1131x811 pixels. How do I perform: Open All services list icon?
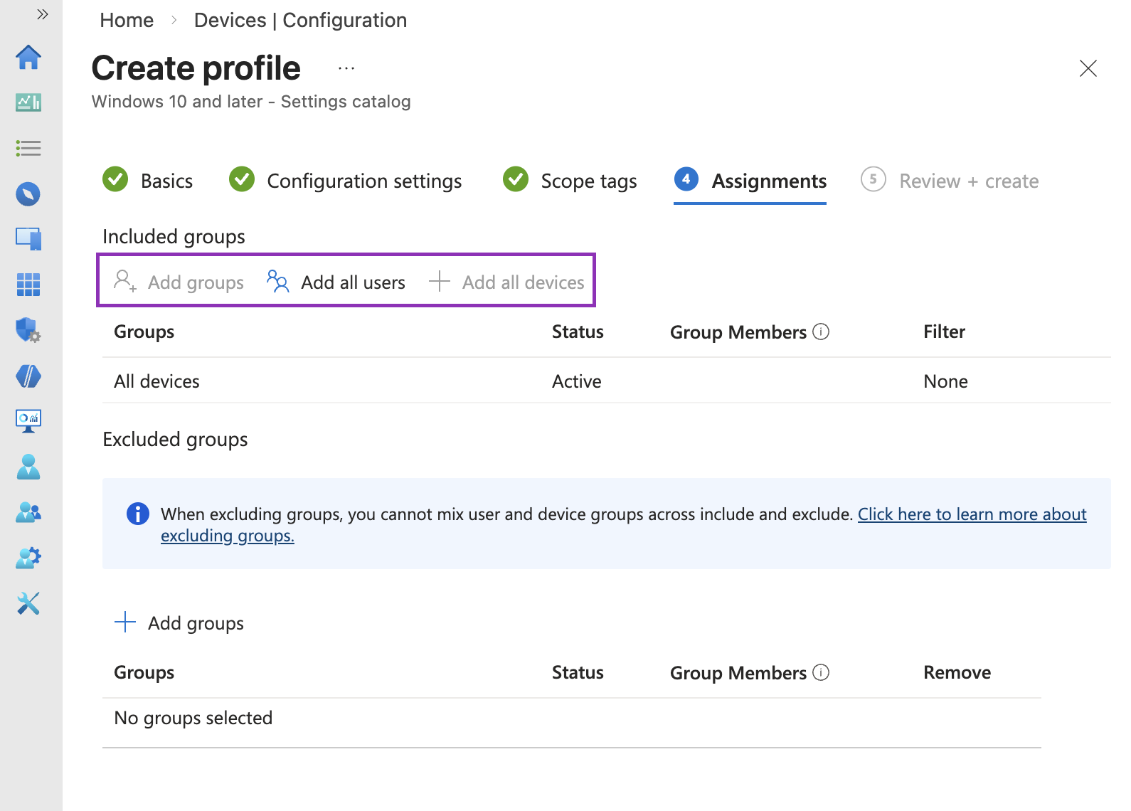pyautogui.click(x=28, y=148)
